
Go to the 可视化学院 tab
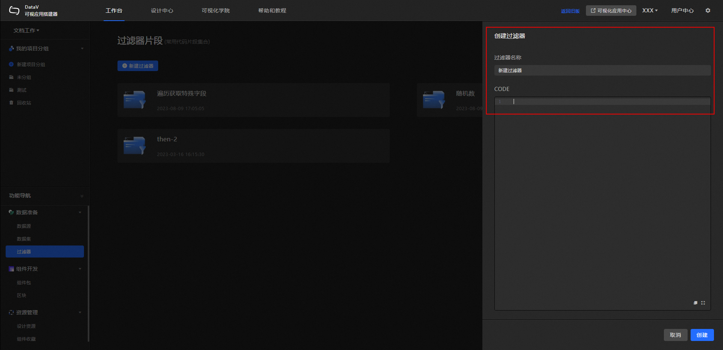click(215, 11)
